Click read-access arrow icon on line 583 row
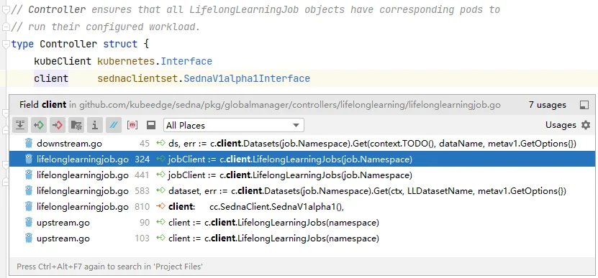Screen dimensions: 598x278 click(161, 191)
